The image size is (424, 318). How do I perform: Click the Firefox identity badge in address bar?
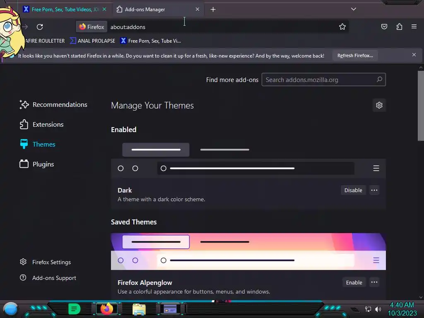tap(92, 27)
